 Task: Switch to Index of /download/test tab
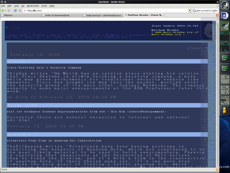(x=62, y=15)
